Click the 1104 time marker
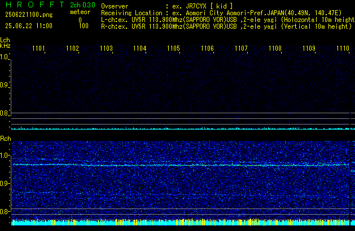Screen dimensions: 355x231 pyautogui.click(x=140, y=48)
